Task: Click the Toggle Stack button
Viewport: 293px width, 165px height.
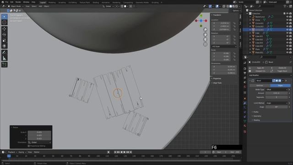Action: (281, 71)
